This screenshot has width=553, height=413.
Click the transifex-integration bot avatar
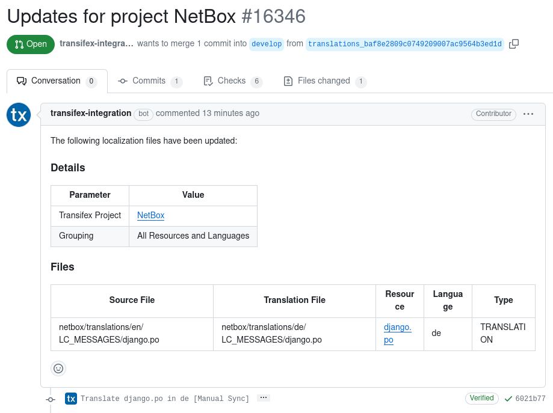pos(18,115)
